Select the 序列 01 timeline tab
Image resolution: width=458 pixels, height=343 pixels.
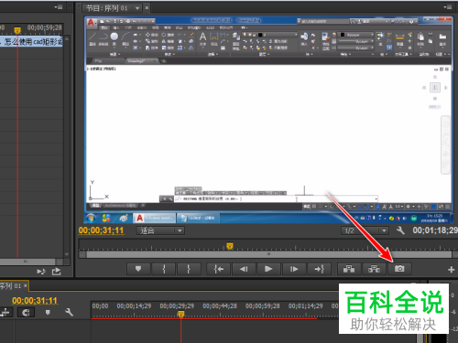point(10,286)
